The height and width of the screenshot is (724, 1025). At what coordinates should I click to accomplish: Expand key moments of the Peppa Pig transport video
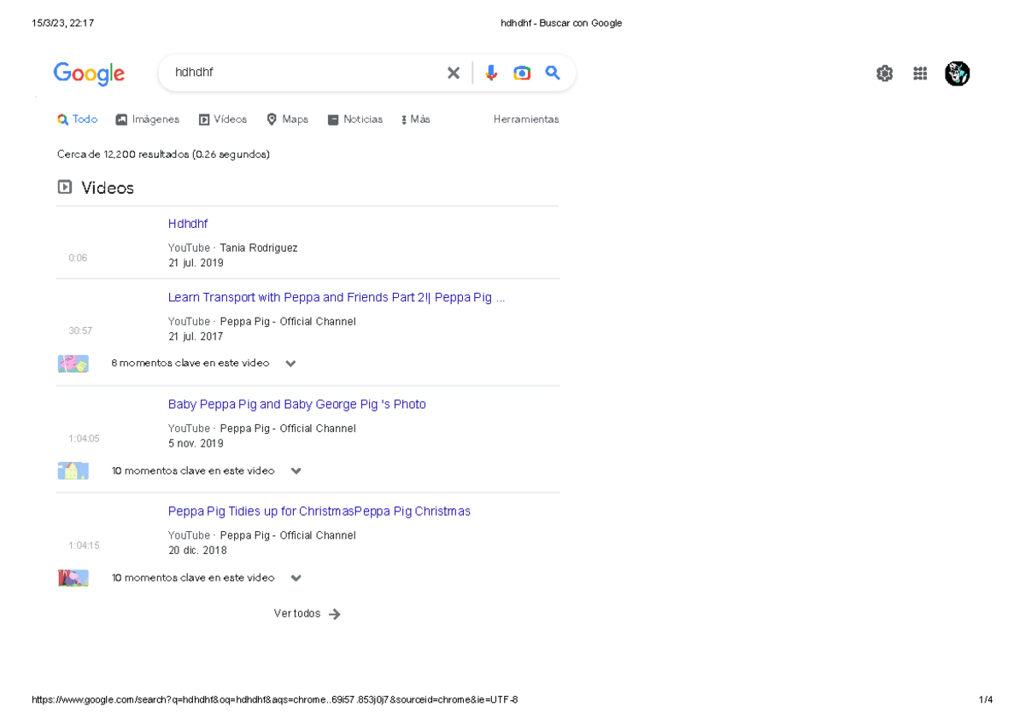(290, 363)
